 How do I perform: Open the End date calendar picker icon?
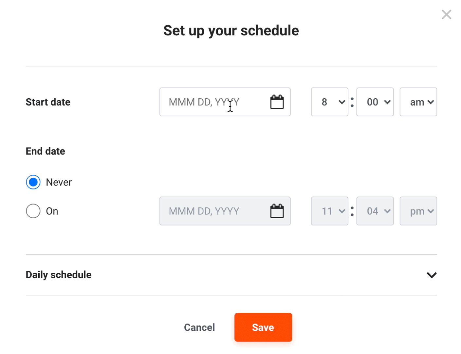pyautogui.click(x=277, y=211)
